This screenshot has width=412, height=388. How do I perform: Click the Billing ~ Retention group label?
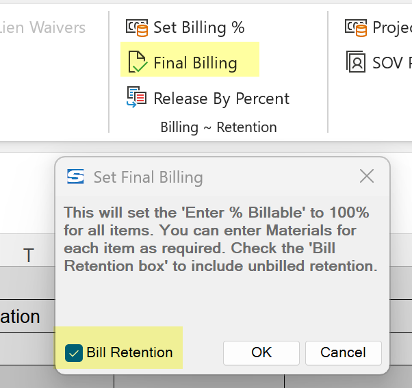pyautogui.click(x=218, y=127)
